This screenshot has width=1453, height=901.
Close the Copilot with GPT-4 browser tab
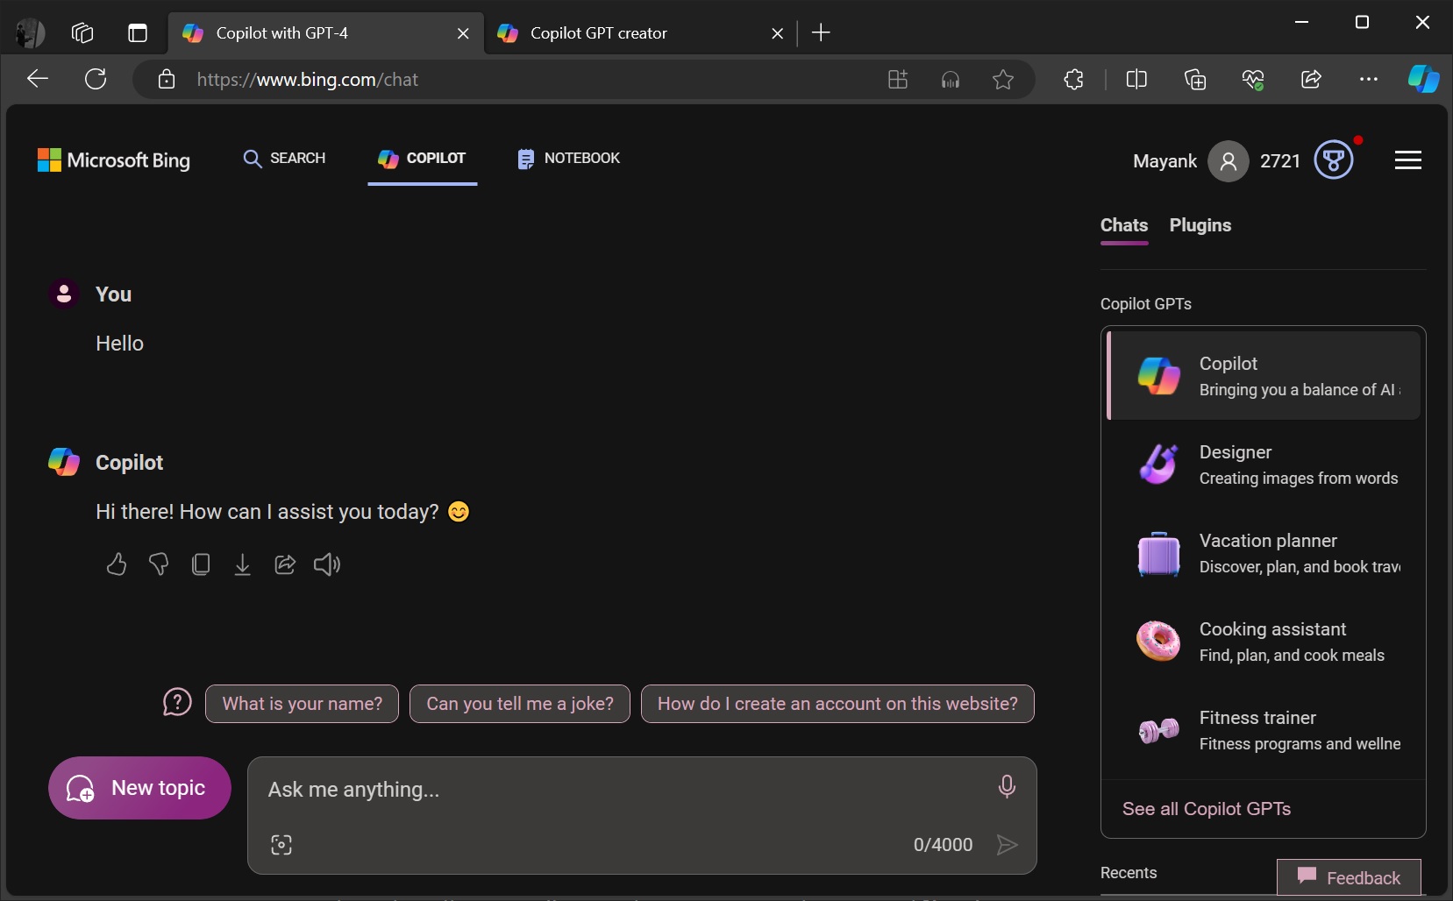pyautogui.click(x=463, y=33)
